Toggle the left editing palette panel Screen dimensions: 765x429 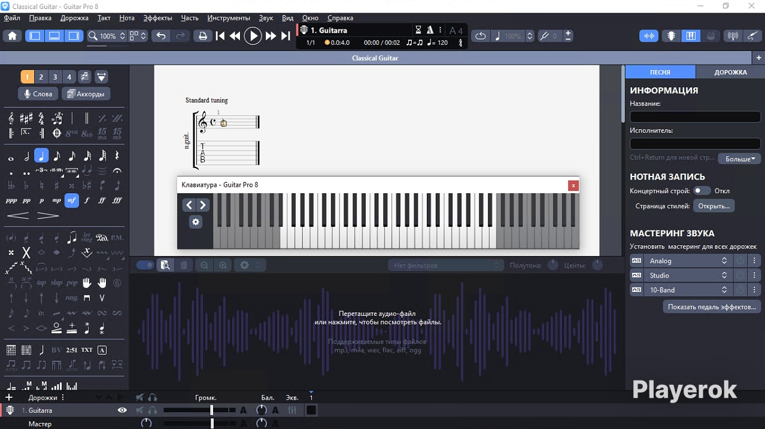[35, 36]
